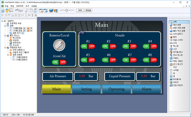The height and width of the screenshot is (117, 191).
Task: Select the 사각형 rectangle tool
Action: pos(174,70)
